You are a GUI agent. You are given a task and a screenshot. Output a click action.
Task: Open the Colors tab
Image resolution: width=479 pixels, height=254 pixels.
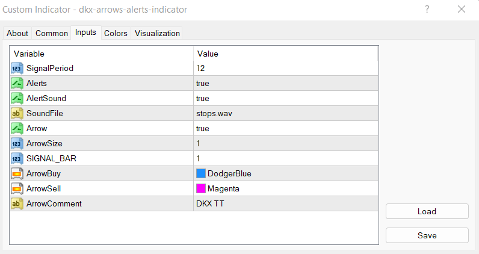pos(116,33)
